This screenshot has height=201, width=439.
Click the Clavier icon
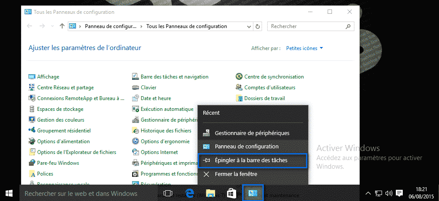click(x=136, y=88)
